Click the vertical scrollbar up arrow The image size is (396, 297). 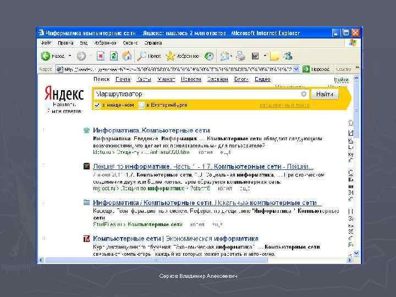356,78
